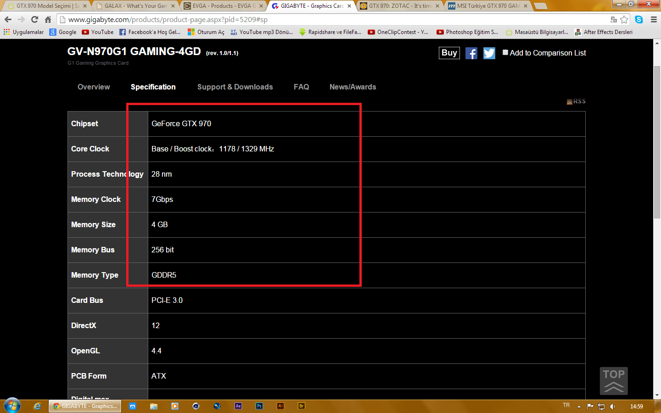
Task: Open the Support & Downloads tab
Action: coord(235,87)
